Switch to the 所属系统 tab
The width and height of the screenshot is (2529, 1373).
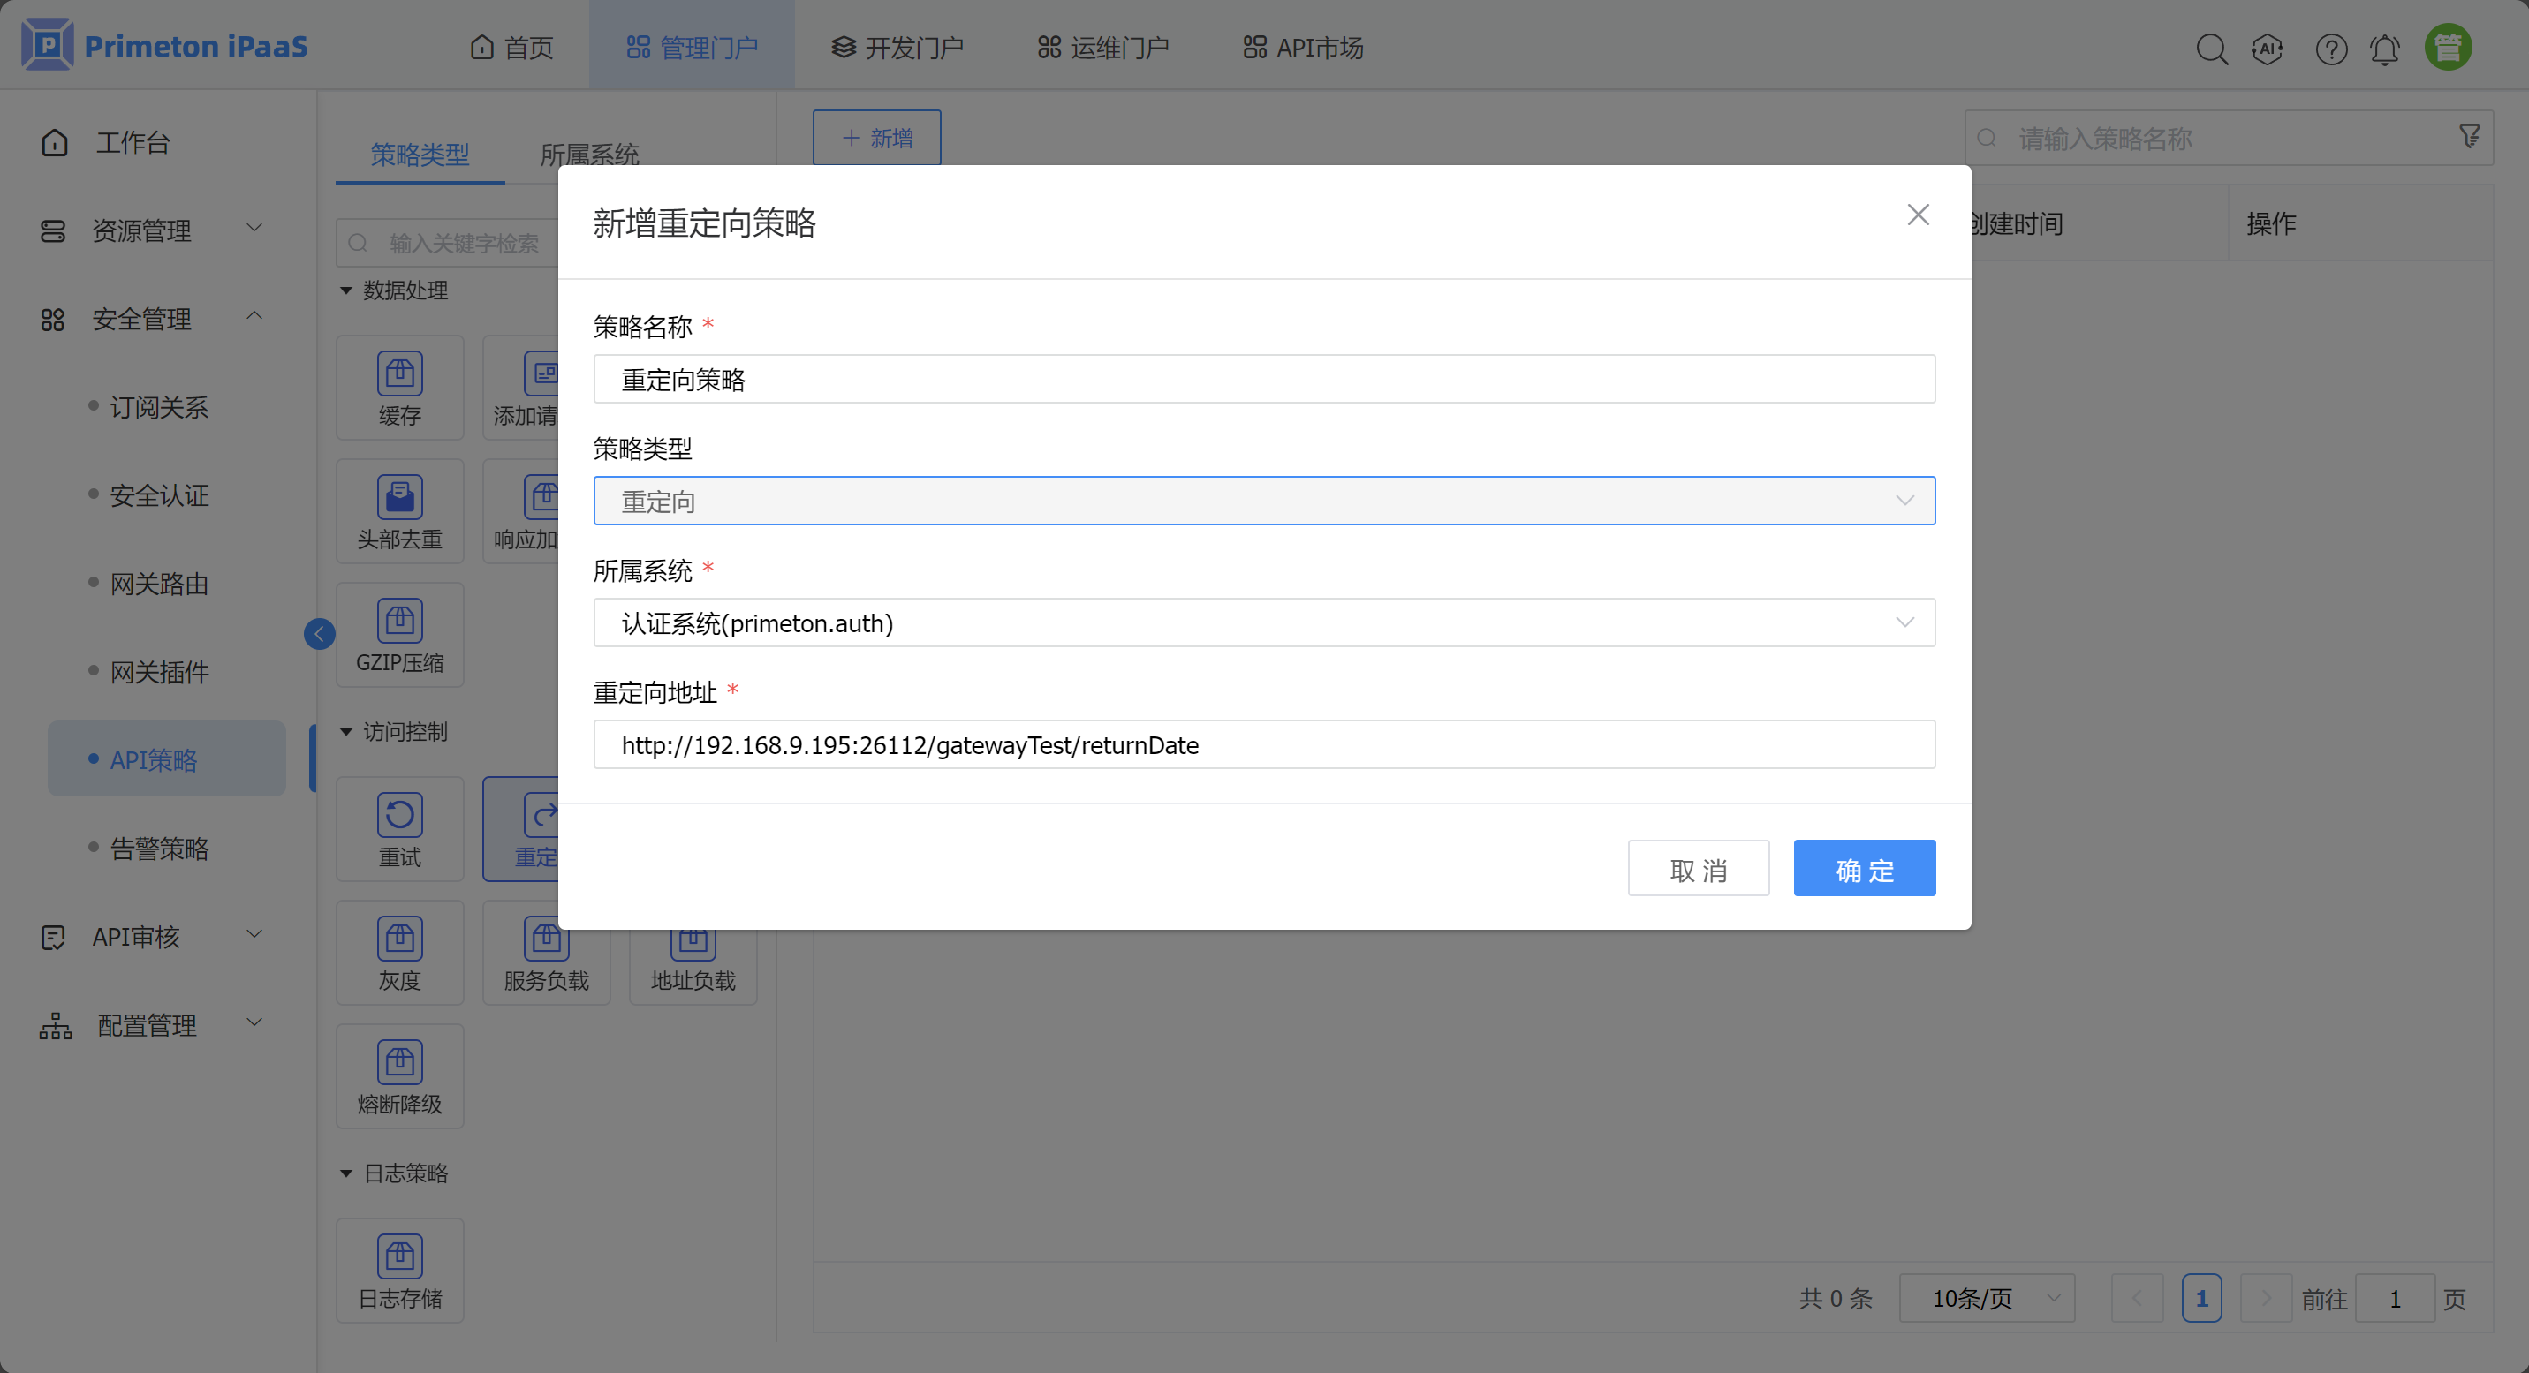tap(589, 155)
